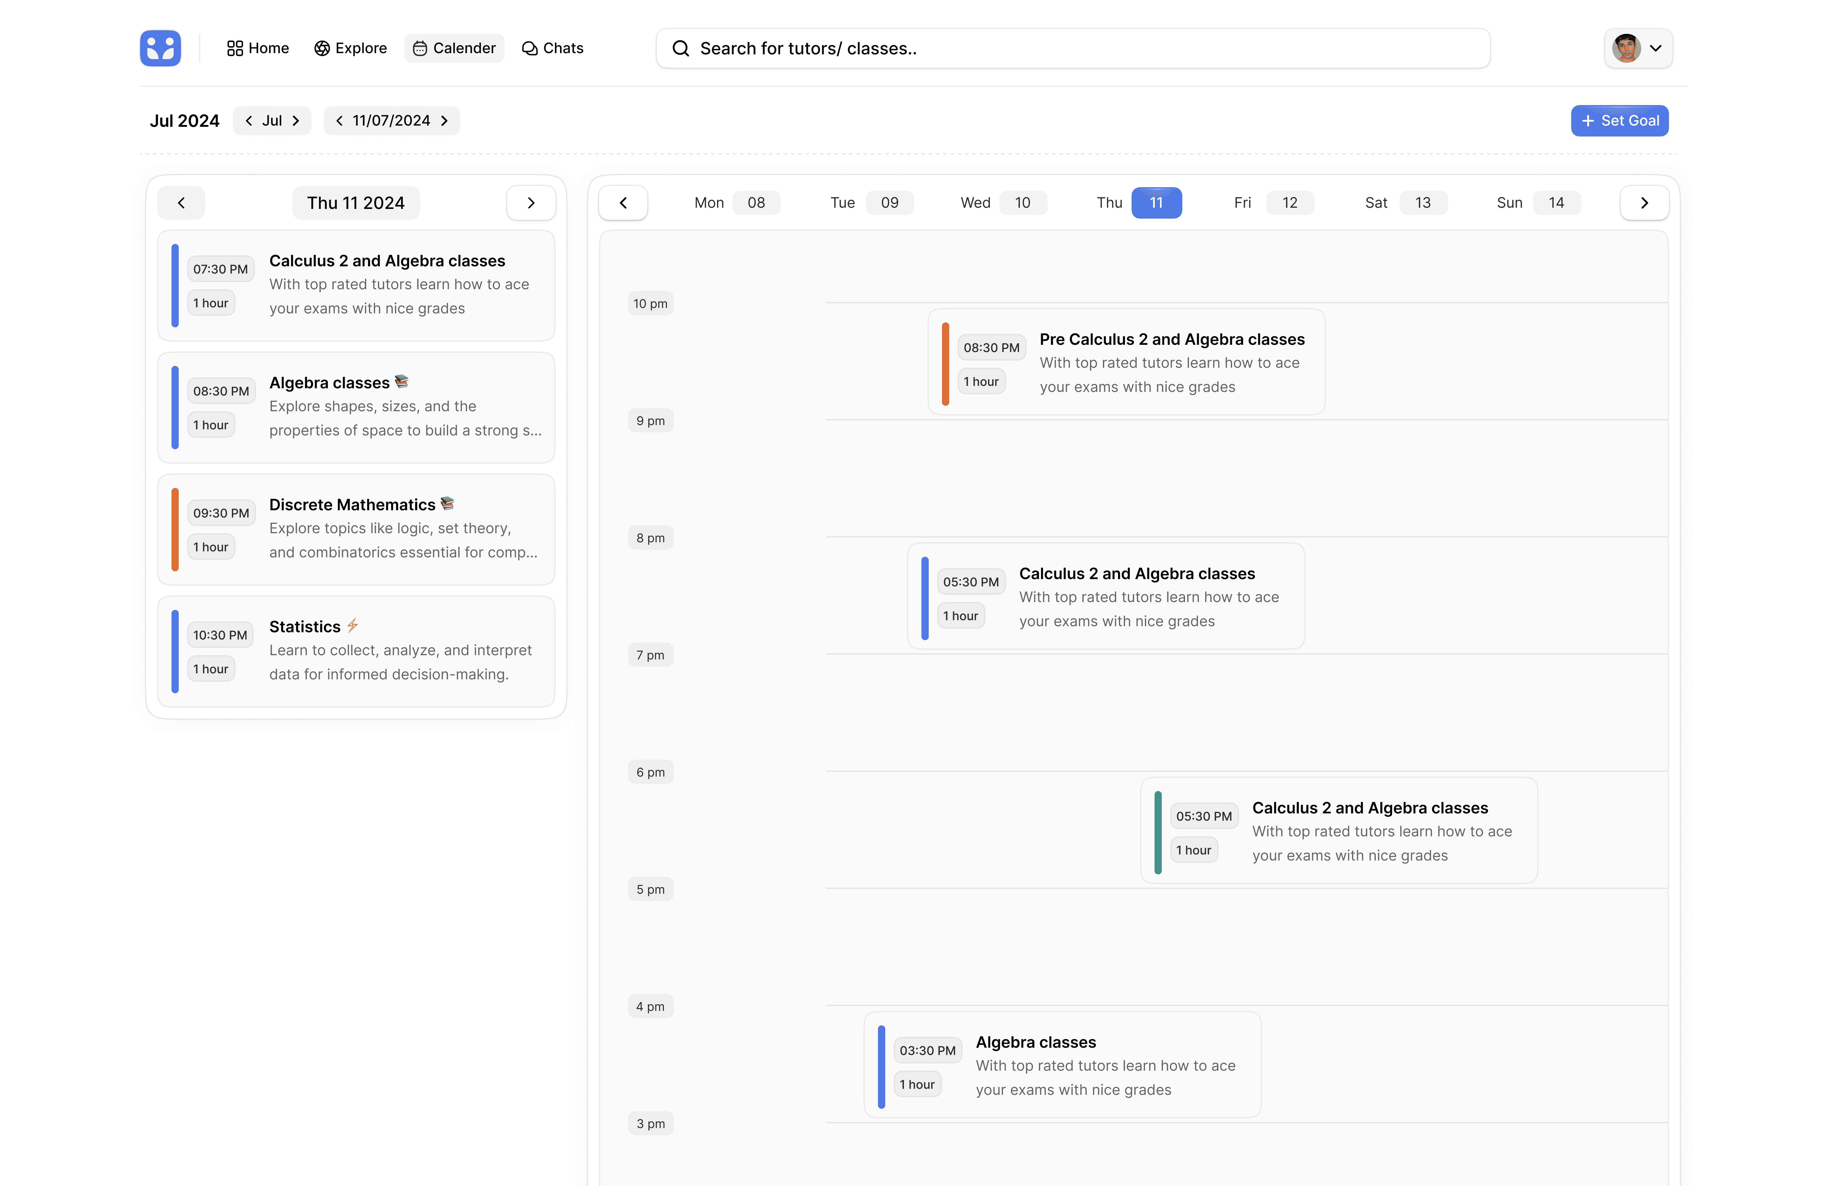Open the 08:30 PM Algebra classes list card
1826x1186 pixels.
(x=356, y=407)
